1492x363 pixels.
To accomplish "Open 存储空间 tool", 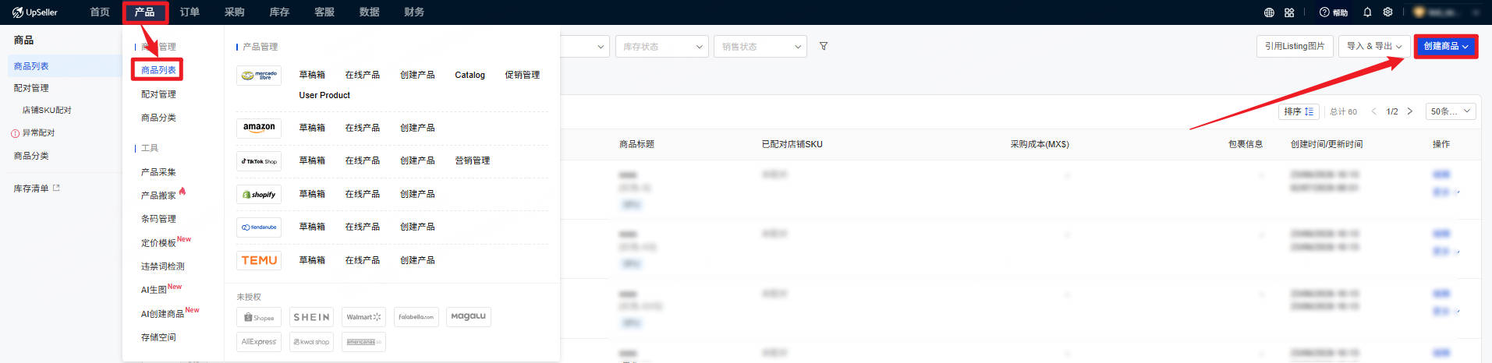I will (158, 337).
